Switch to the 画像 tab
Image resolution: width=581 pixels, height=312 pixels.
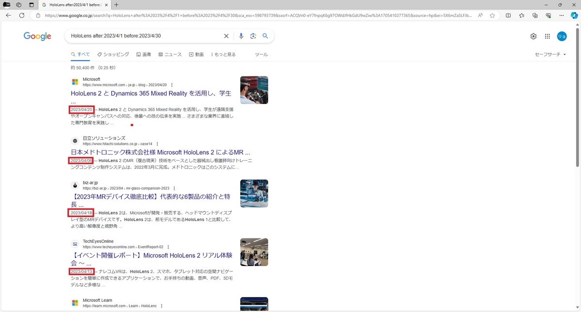144,55
